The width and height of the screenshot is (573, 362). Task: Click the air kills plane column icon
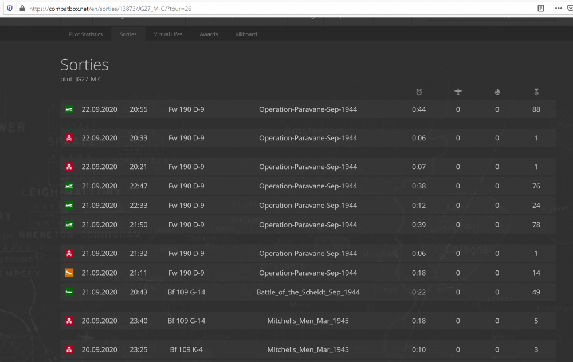[x=458, y=92]
